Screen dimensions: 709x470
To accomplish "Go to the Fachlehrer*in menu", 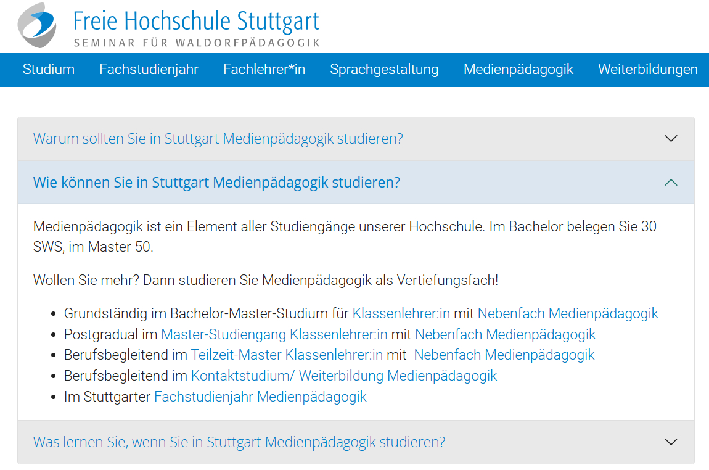I will pos(264,70).
